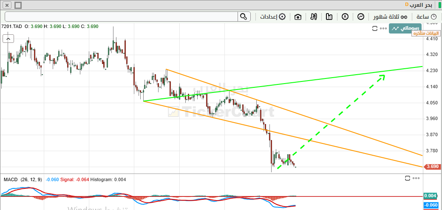
Task: Open the ثلاثة شهور period dropdown
Action: pyautogui.click(x=390, y=17)
